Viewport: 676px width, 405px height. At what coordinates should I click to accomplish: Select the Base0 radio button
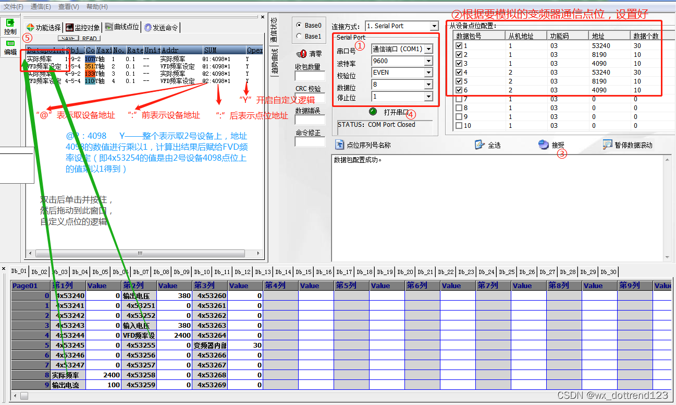tap(299, 25)
